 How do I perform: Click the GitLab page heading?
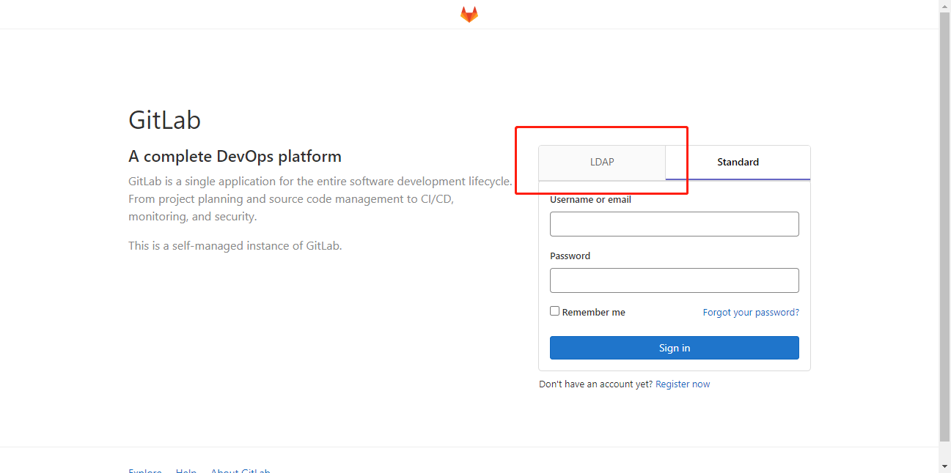tap(164, 119)
